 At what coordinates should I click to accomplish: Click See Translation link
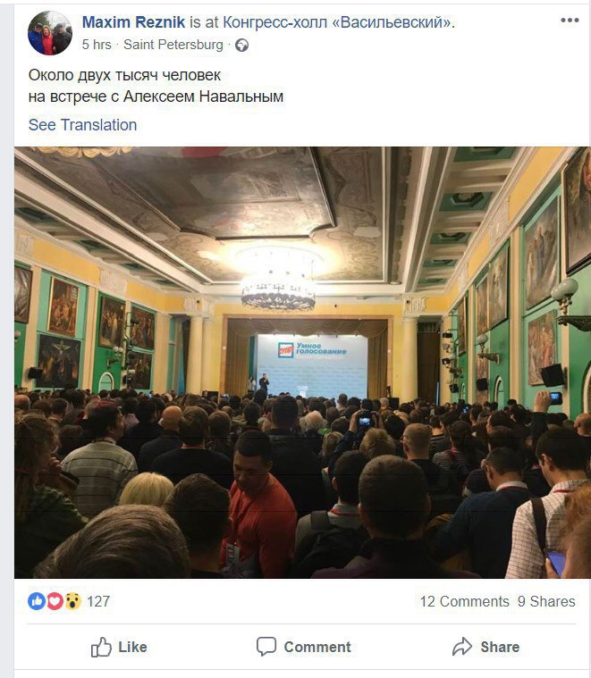click(x=82, y=125)
